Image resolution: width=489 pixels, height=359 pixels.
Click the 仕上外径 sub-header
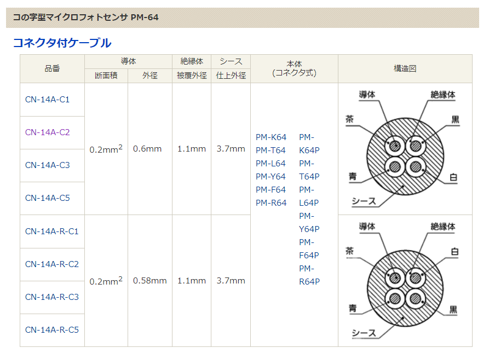click(231, 76)
